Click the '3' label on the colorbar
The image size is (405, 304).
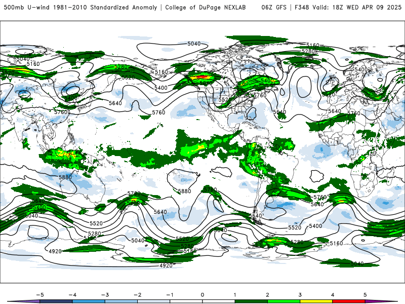coord(300,295)
